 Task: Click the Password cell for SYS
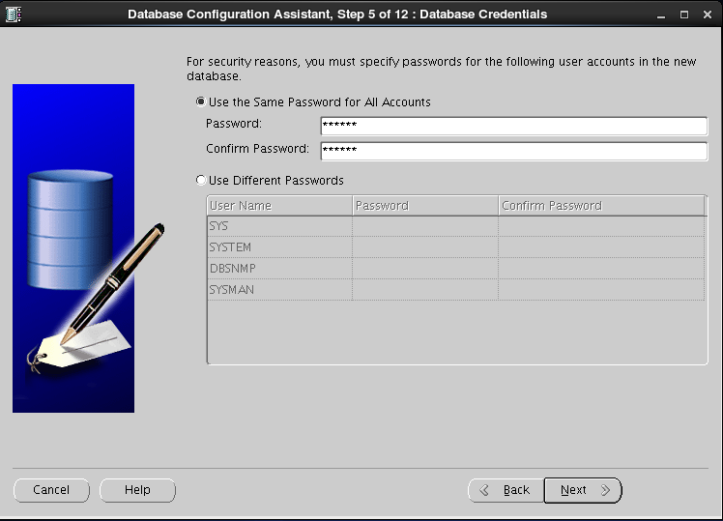click(x=425, y=226)
